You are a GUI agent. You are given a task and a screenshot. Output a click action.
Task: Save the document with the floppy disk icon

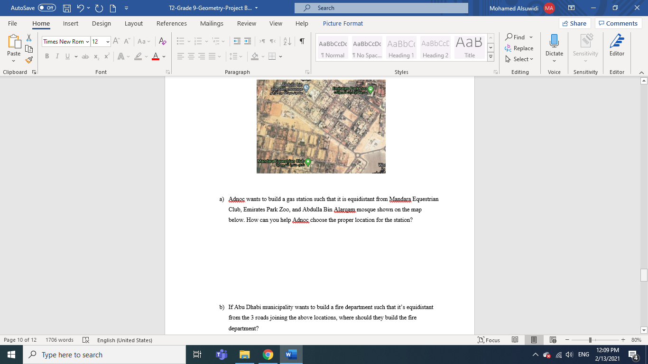tap(67, 8)
